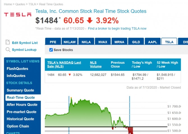Click the red down arrow beside 60.65
This screenshot has height=134, width=188.
pyautogui.click(x=90, y=21)
